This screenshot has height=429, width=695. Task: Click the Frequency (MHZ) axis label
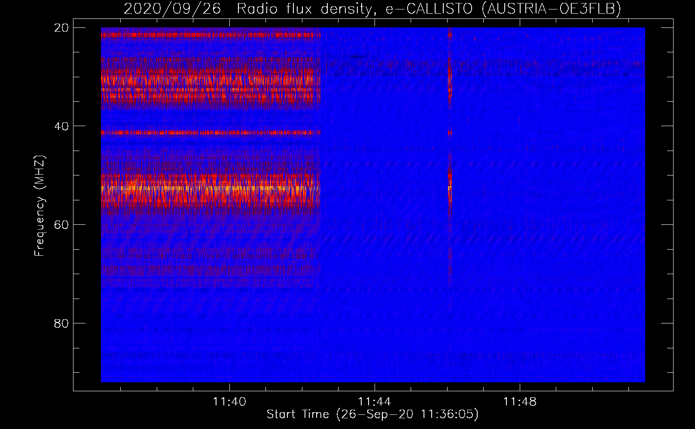40,206
